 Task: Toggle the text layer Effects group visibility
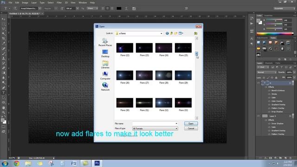pos(266,87)
